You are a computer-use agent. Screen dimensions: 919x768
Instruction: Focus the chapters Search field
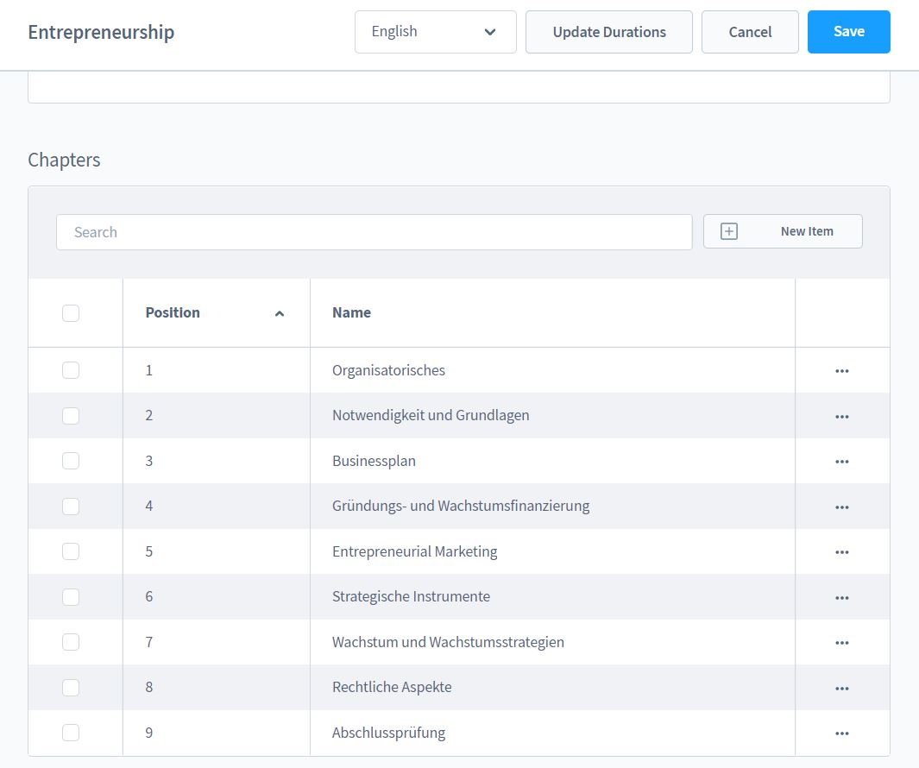[374, 232]
